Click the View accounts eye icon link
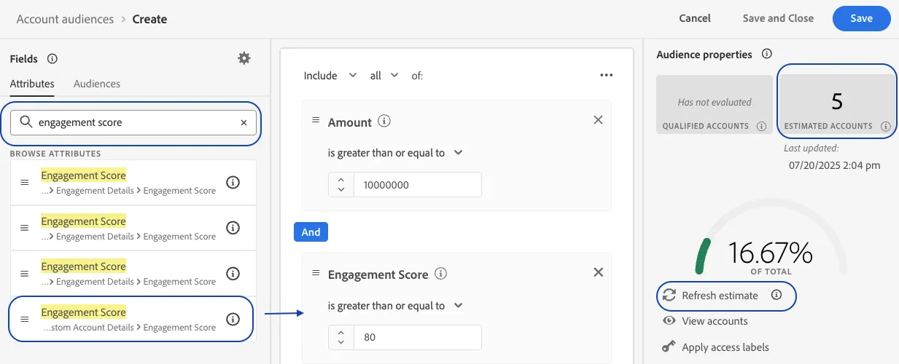899x364 pixels. click(x=705, y=321)
